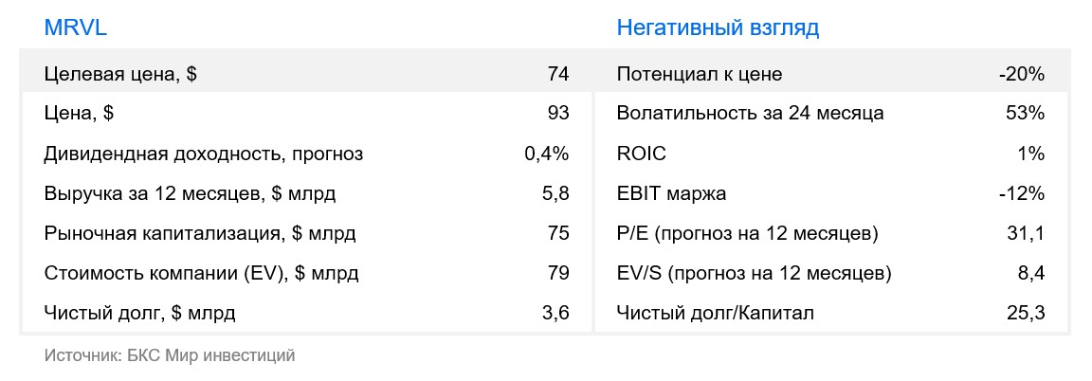
Task: Click the target price value 74
Action: click(557, 74)
